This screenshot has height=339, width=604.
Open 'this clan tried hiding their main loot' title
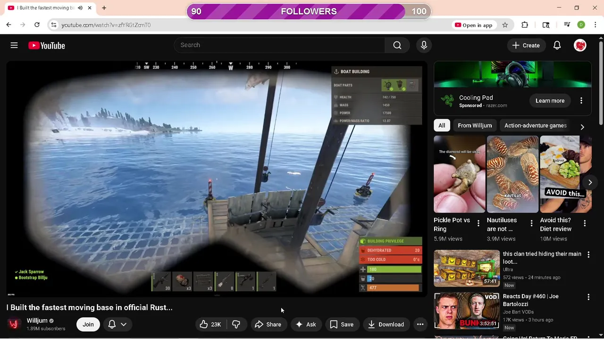(542, 258)
